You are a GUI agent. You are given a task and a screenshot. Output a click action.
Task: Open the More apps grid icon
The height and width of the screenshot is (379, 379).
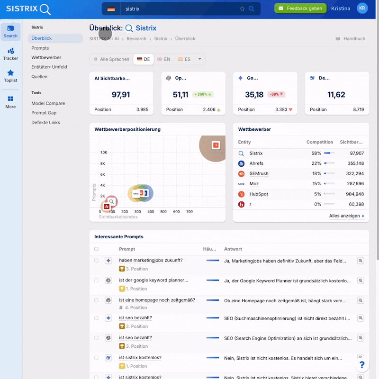[x=10, y=102]
